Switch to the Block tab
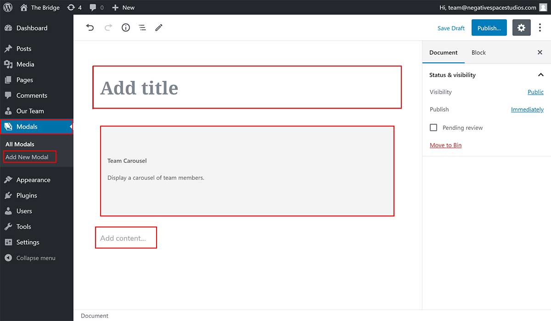This screenshot has width=551, height=321. click(x=478, y=53)
